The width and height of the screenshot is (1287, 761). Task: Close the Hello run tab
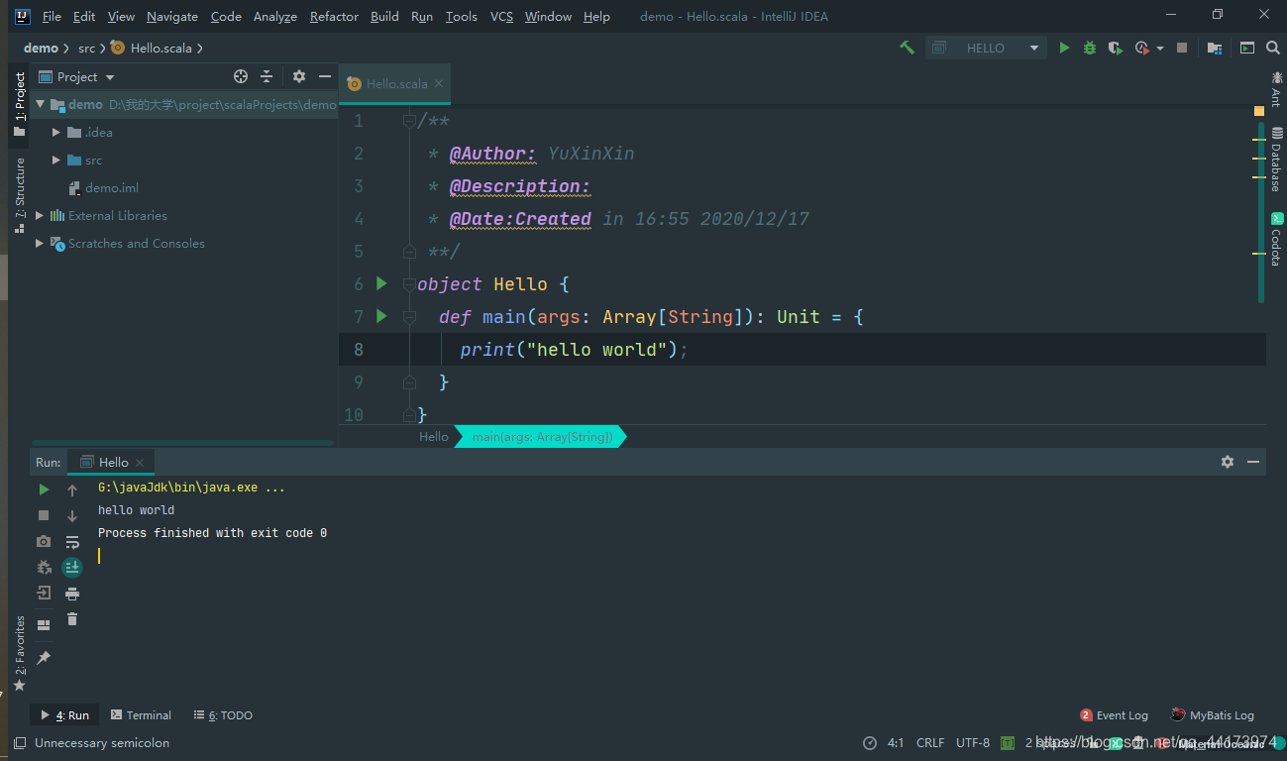[140, 463]
